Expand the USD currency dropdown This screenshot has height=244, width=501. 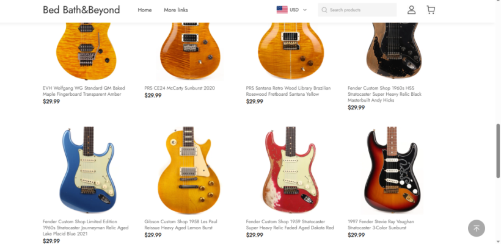tap(298, 10)
